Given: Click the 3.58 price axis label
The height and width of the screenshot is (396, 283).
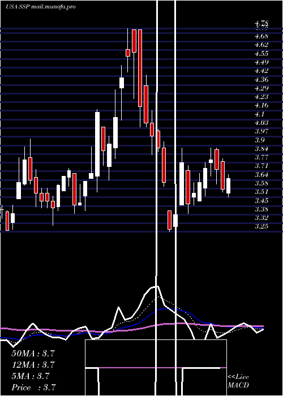Looking at the screenshot, I should coord(261,183).
